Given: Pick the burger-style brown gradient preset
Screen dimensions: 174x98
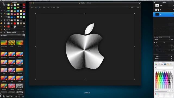Looking at the screenshot, I should click(11, 5).
